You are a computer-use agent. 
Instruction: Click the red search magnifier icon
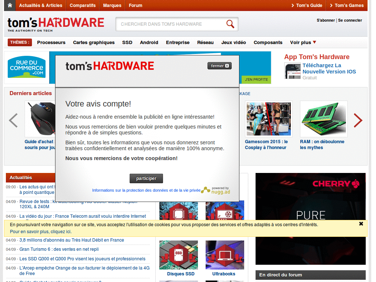[230, 23]
